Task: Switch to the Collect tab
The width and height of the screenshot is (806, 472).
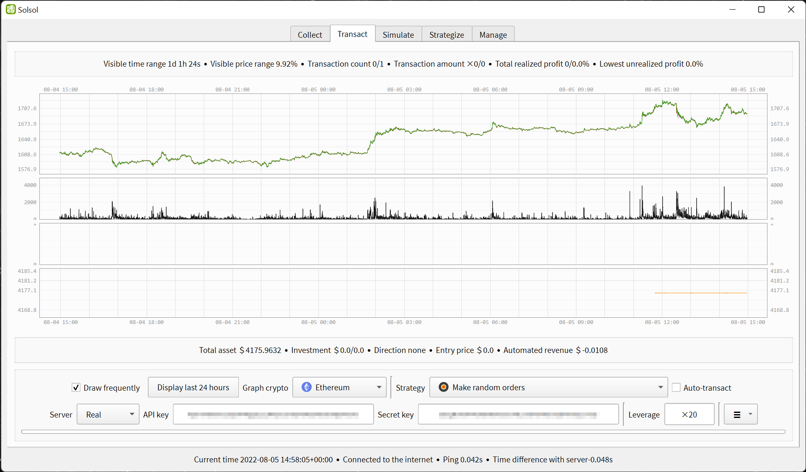Action: (x=310, y=34)
